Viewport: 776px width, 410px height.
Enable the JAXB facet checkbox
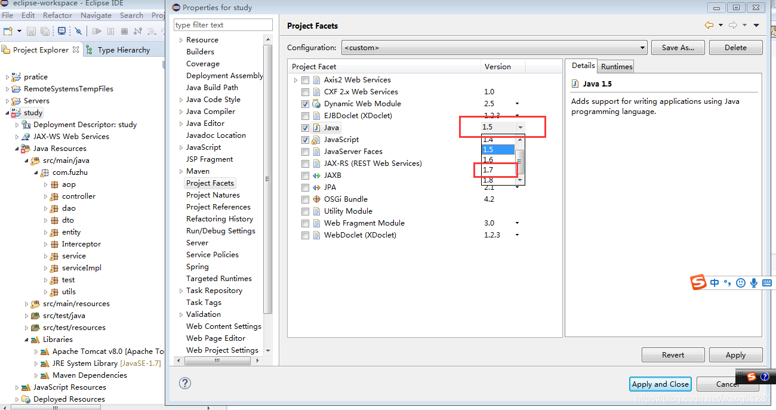pyautogui.click(x=306, y=175)
